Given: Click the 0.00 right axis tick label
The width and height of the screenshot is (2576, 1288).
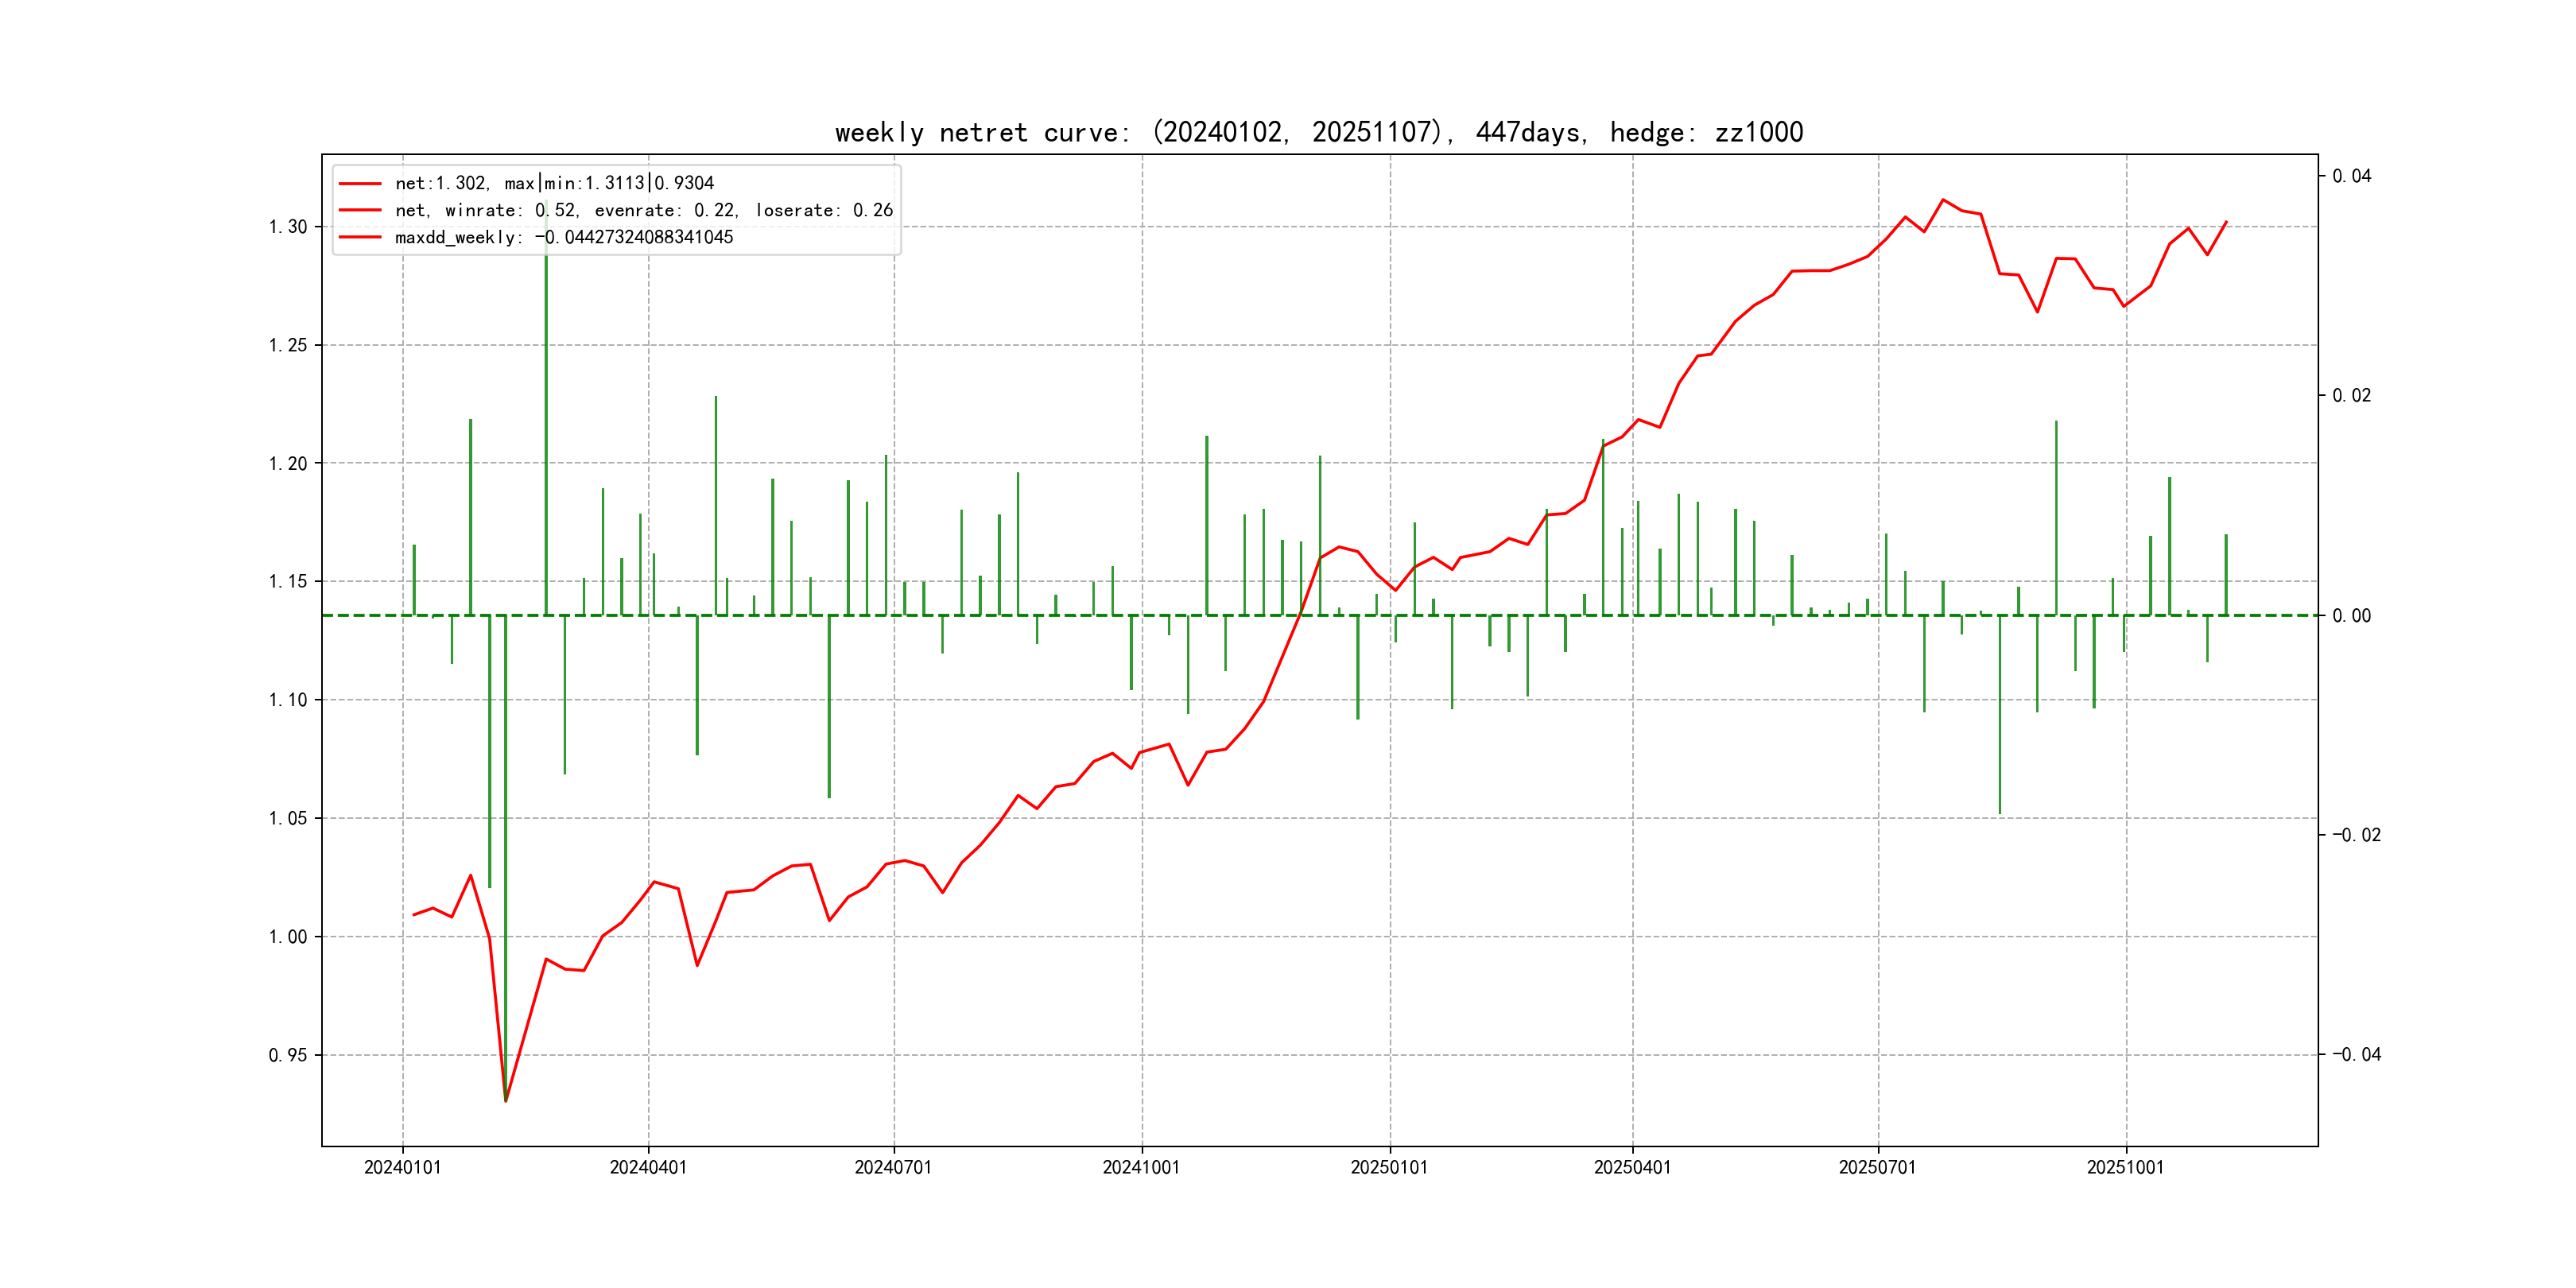Looking at the screenshot, I should [x=2351, y=615].
